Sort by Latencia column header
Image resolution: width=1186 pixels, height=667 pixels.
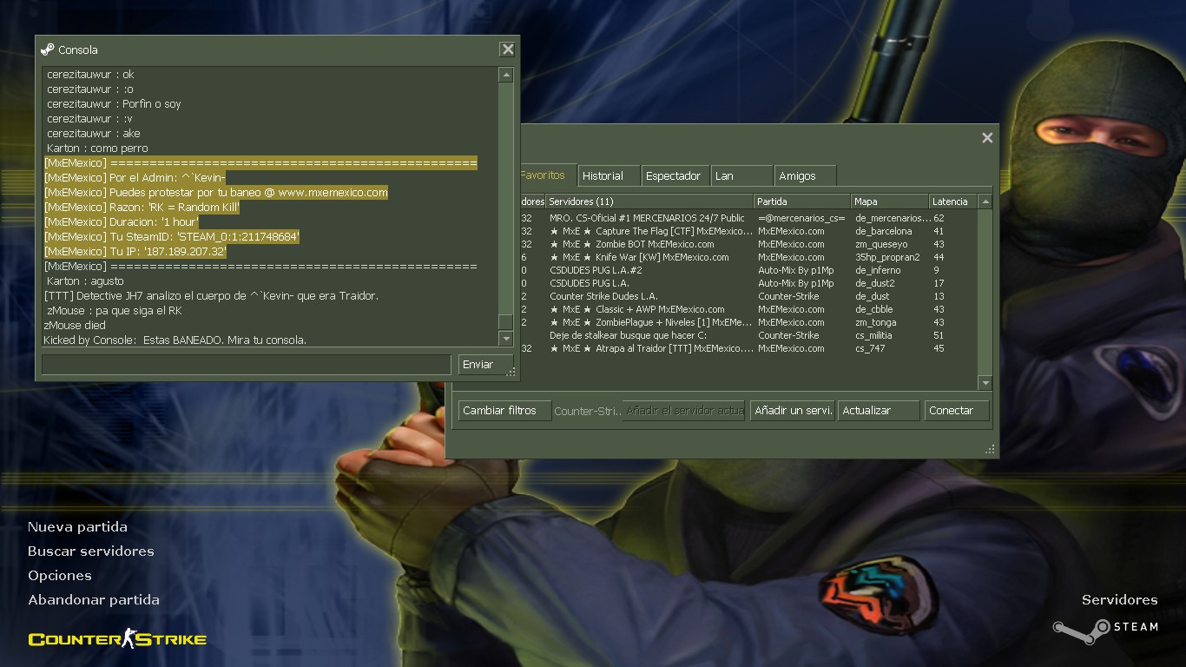click(x=953, y=201)
